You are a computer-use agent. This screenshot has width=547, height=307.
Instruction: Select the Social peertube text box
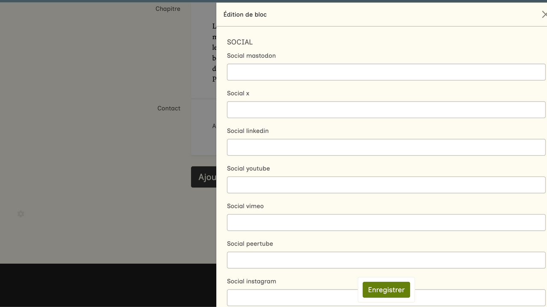point(386,260)
